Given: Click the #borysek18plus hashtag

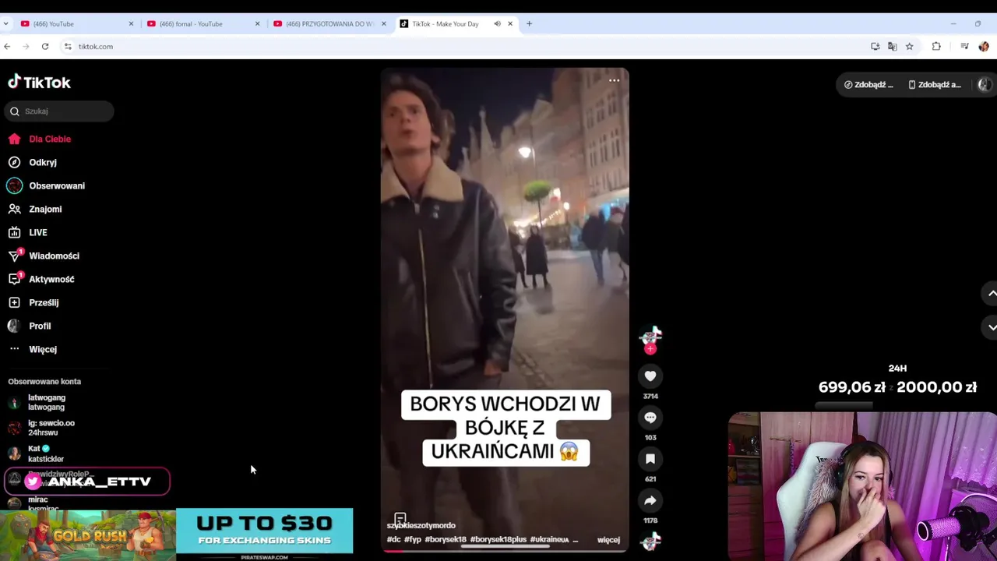Looking at the screenshot, I should 498,540.
